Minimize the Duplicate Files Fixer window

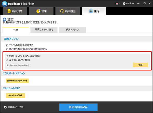tap(138, 4)
